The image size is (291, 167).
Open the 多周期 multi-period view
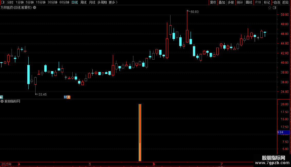click(102, 2)
